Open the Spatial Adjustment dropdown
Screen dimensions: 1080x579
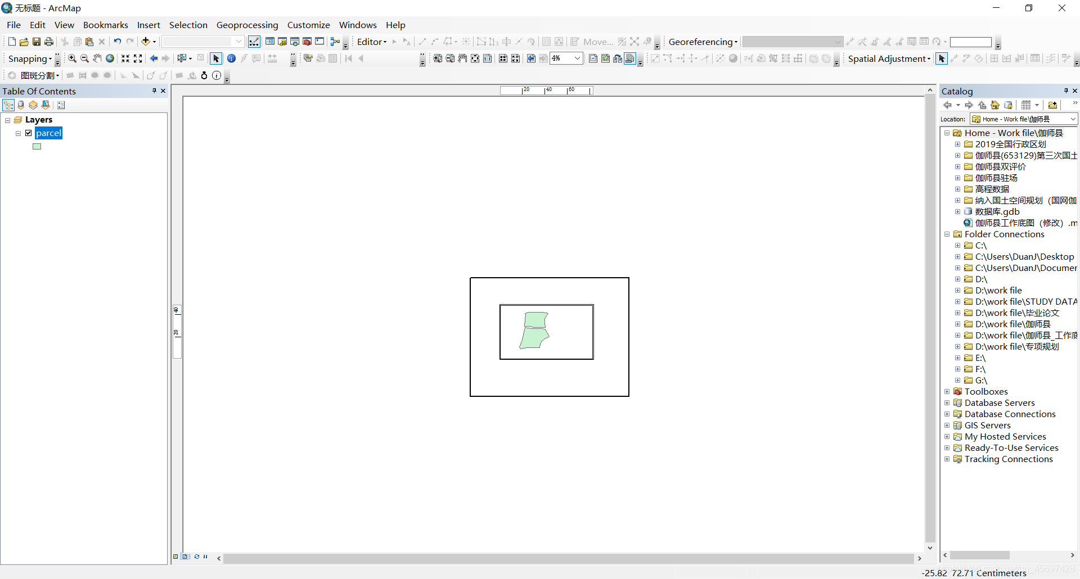tap(889, 58)
